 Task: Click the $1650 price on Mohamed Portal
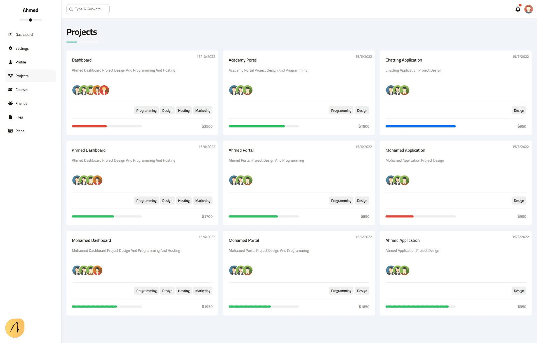pyautogui.click(x=364, y=306)
